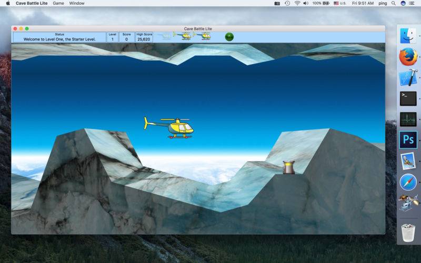Viewport: 421px width, 263px height.
Task: Click the Status message panel
Action: 59,37
